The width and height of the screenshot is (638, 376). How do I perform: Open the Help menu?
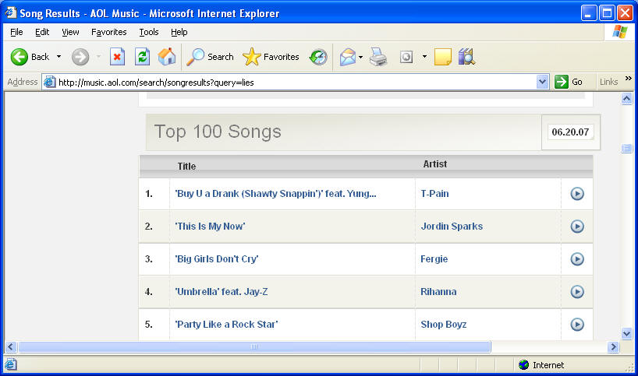[x=179, y=32]
